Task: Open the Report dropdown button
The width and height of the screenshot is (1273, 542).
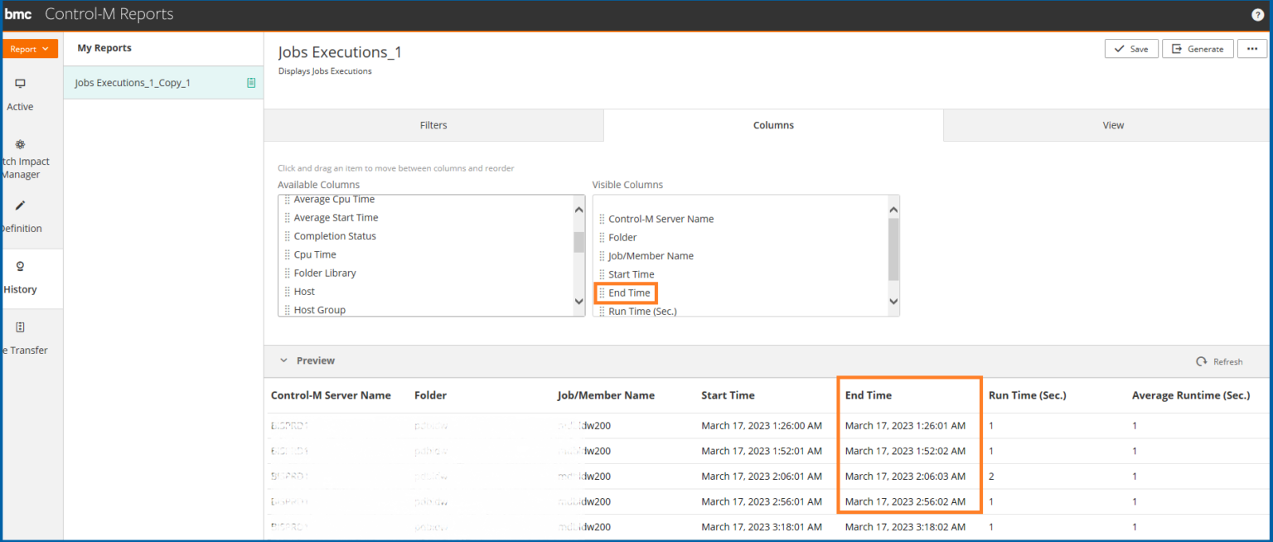Action: [30, 49]
